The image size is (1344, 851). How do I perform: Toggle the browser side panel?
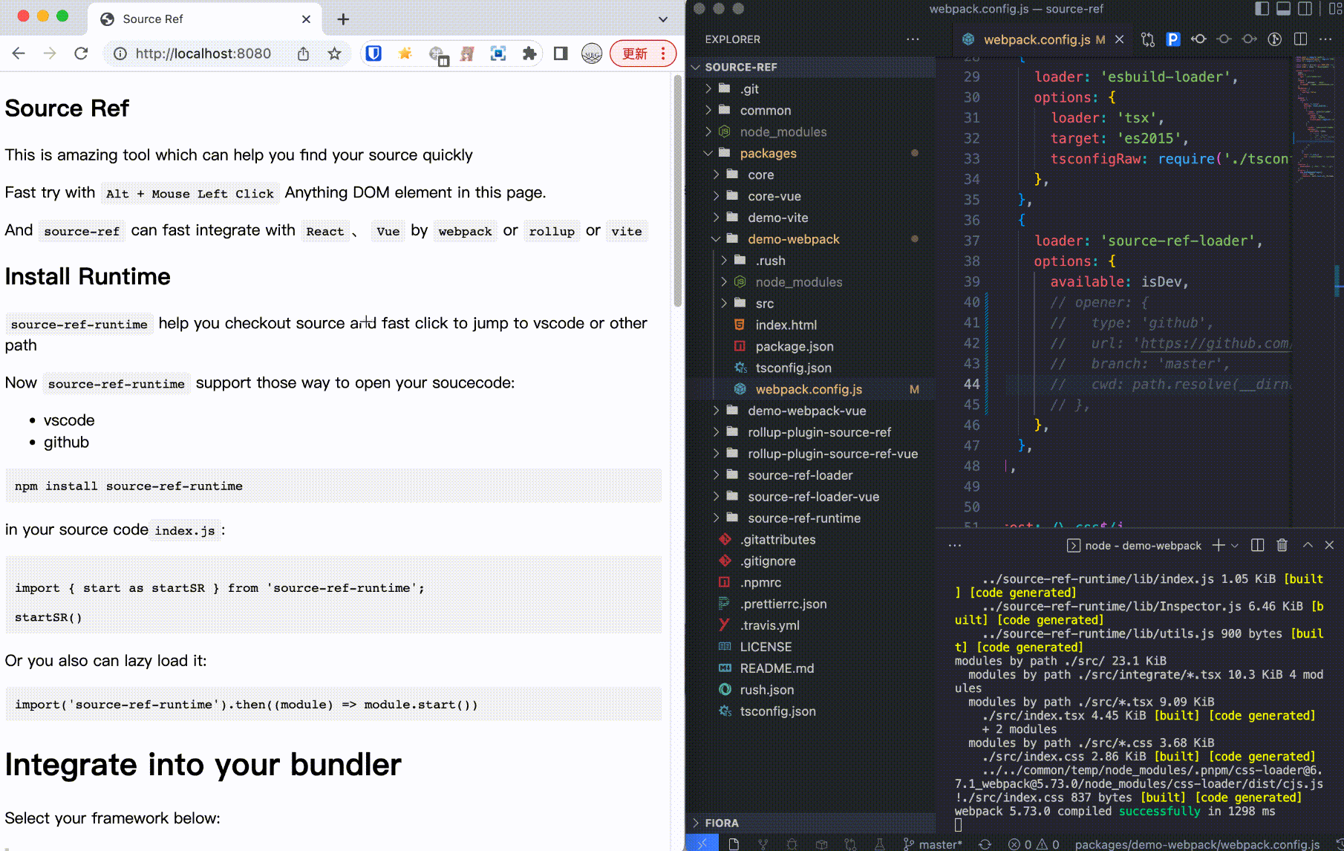pyautogui.click(x=561, y=53)
